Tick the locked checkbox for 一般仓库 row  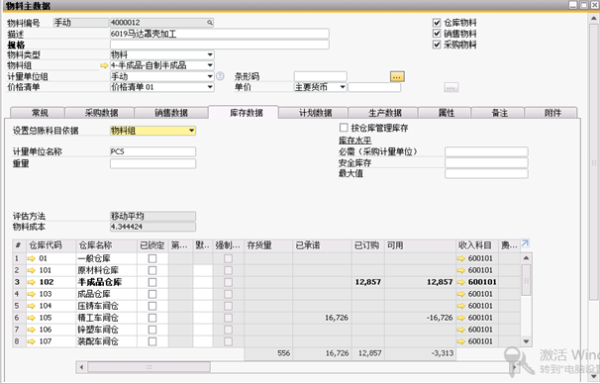pos(152,258)
